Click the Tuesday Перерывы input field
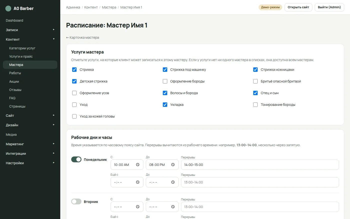The width and height of the screenshot is (350, 219). 260,207
